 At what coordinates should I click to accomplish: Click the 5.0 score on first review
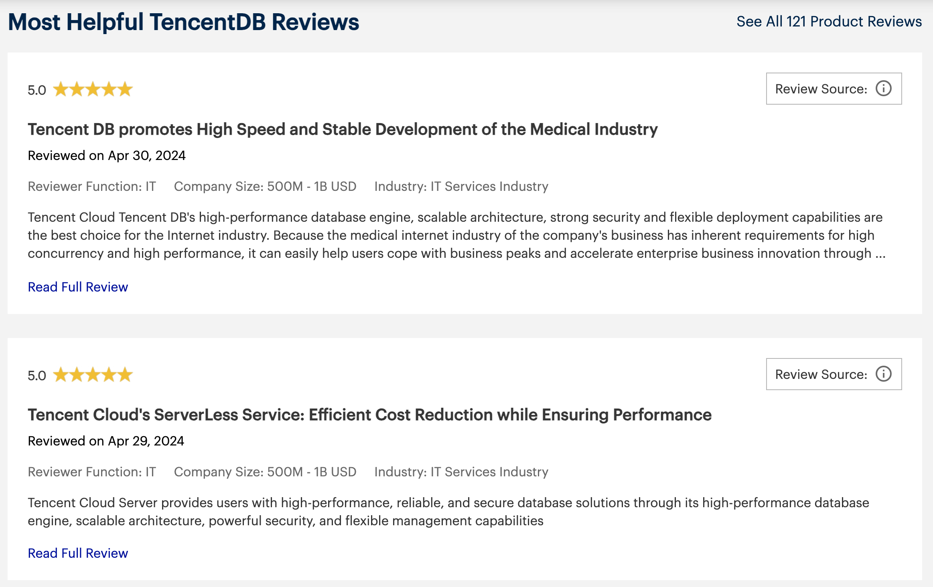[37, 90]
